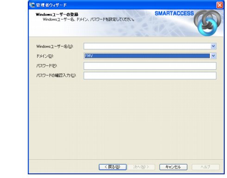This screenshot has width=227, height=178.
Task: Cancel the wizard with キャンセル
Action: (x=173, y=167)
